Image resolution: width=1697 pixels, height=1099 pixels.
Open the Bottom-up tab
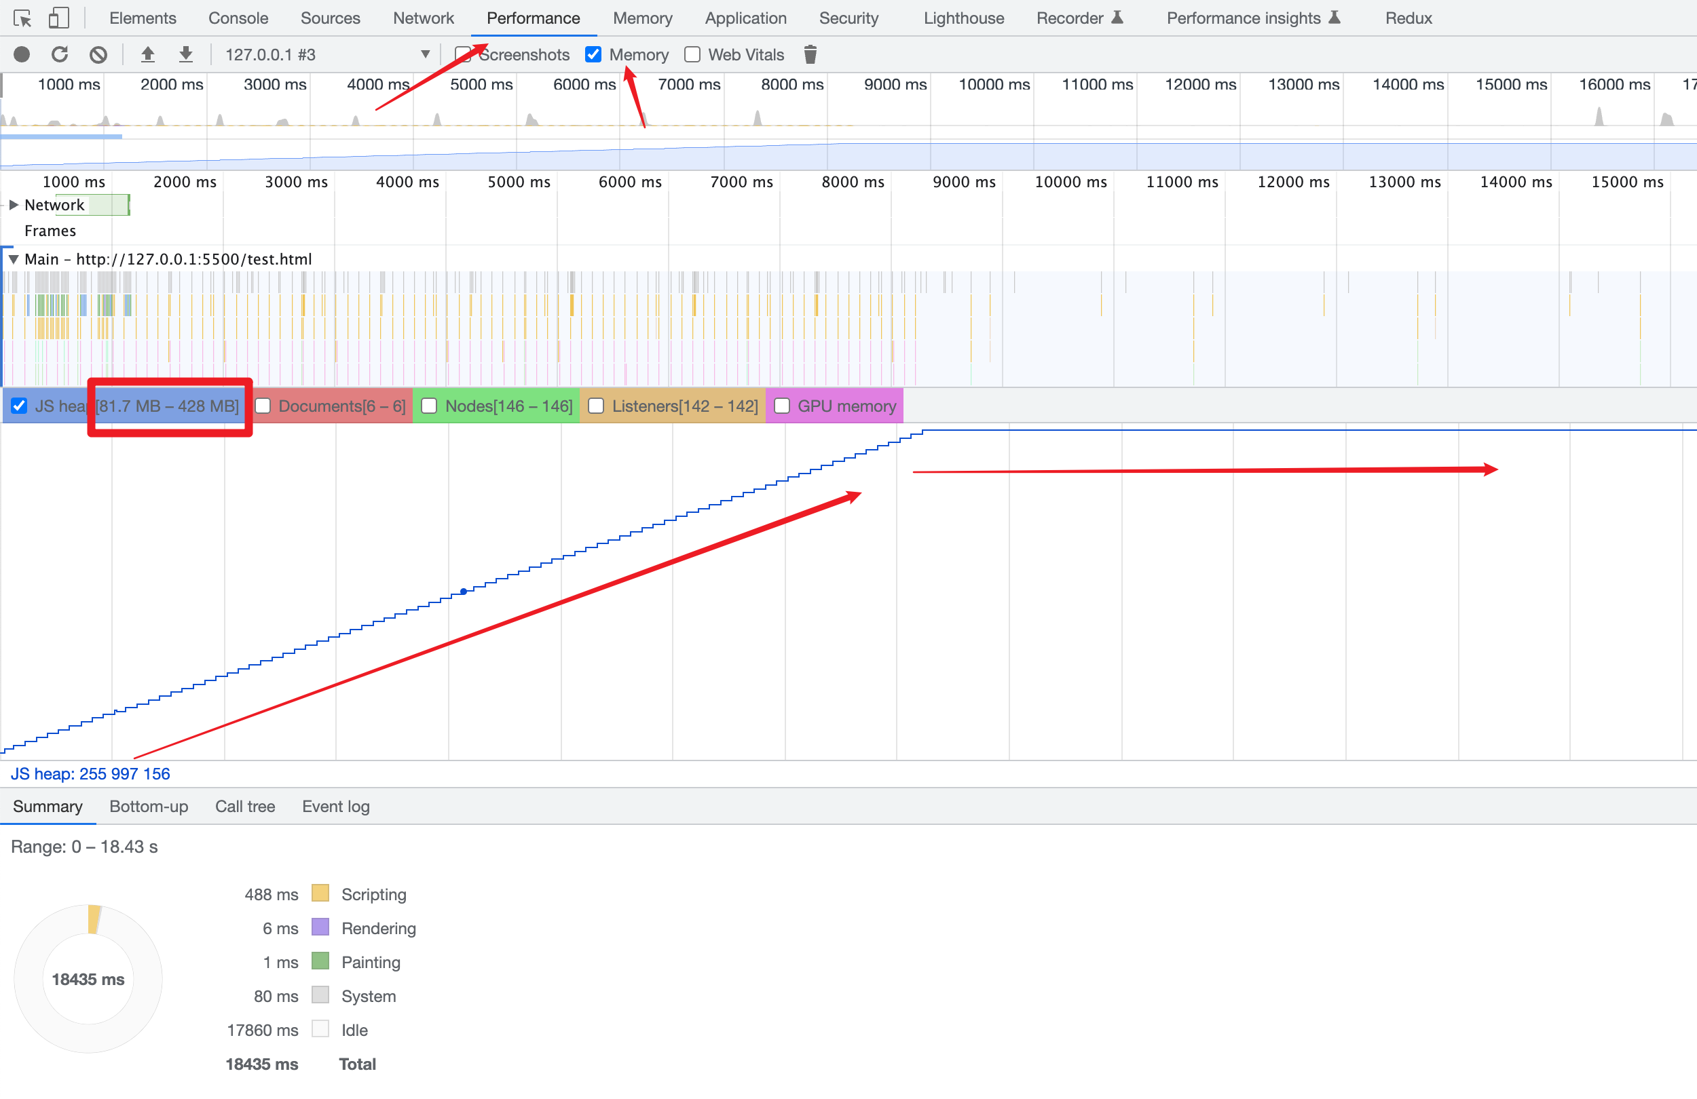[x=148, y=806]
